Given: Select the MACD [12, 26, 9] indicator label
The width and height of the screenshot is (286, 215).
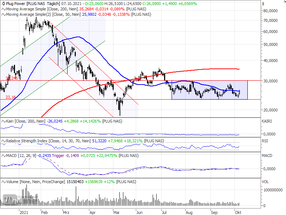Looking at the screenshot, I should point(21,156).
